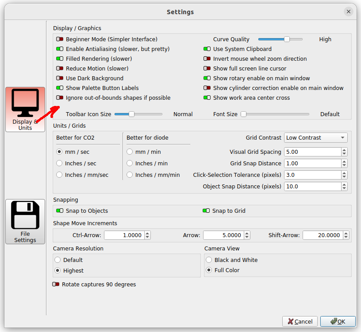Image resolution: width=361 pixels, height=332 pixels.
Task: Disable Enable Antialiasing option
Action: click(59, 49)
